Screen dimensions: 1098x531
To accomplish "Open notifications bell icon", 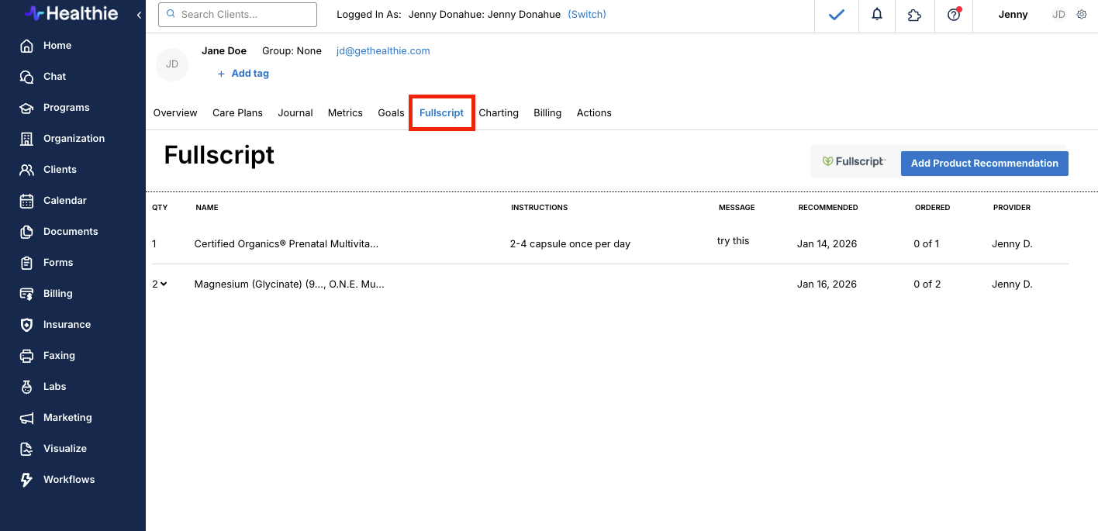I will click(x=877, y=15).
